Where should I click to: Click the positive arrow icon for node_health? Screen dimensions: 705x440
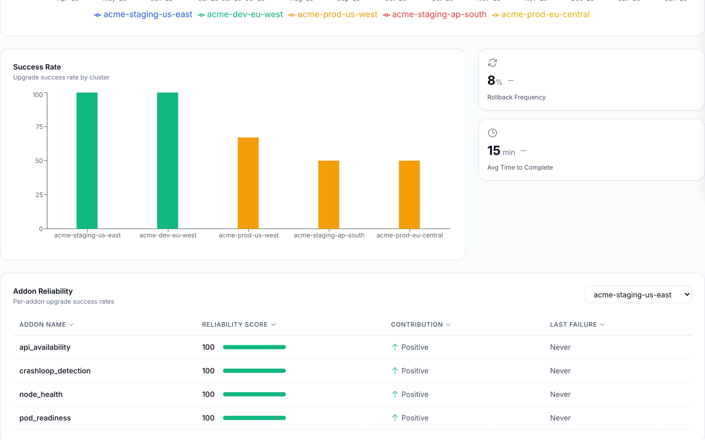[395, 394]
